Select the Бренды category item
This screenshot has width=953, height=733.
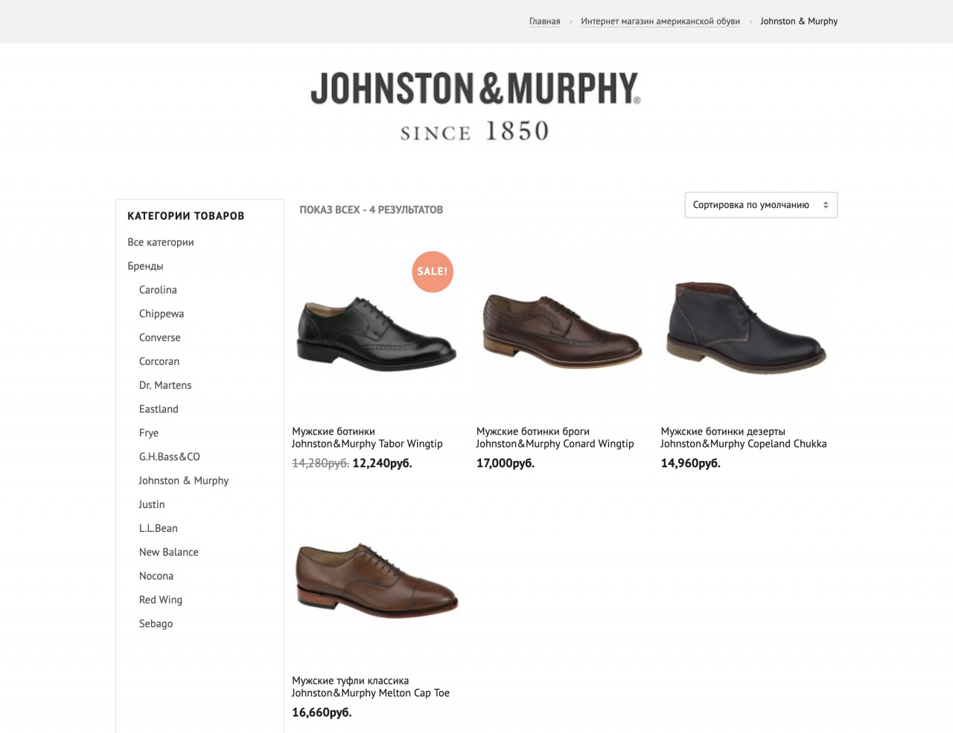coord(145,266)
